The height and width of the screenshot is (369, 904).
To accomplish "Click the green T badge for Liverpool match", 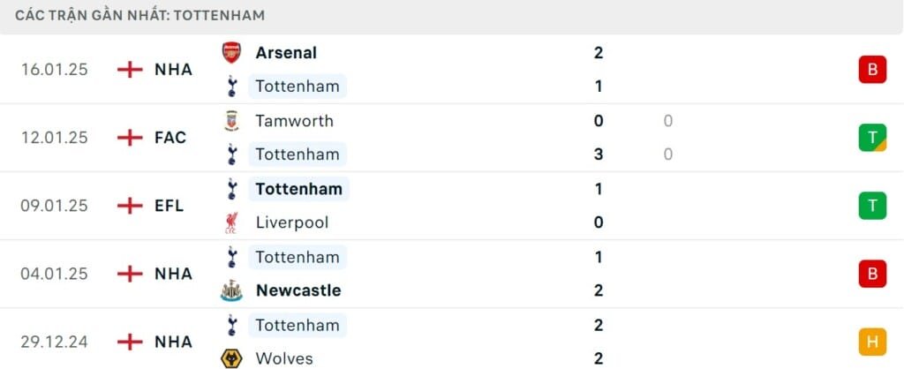I will [x=871, y=205].
